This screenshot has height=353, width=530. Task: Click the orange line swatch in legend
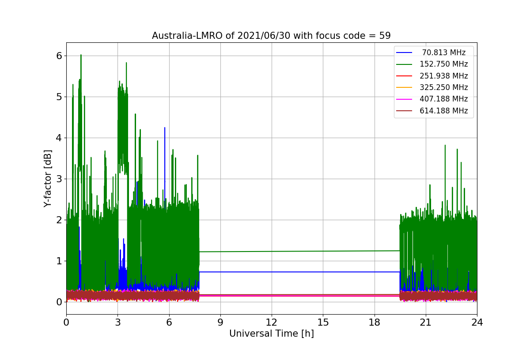404,88
